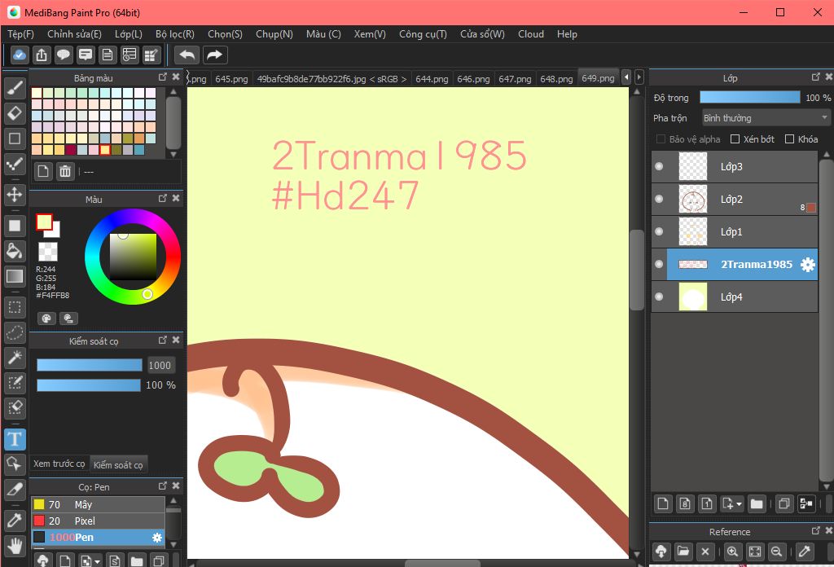The width and height of the screenshot is (834, 567).
Task: Click the Undo arrow in toolbar
Action: click(x=187, y=55)
